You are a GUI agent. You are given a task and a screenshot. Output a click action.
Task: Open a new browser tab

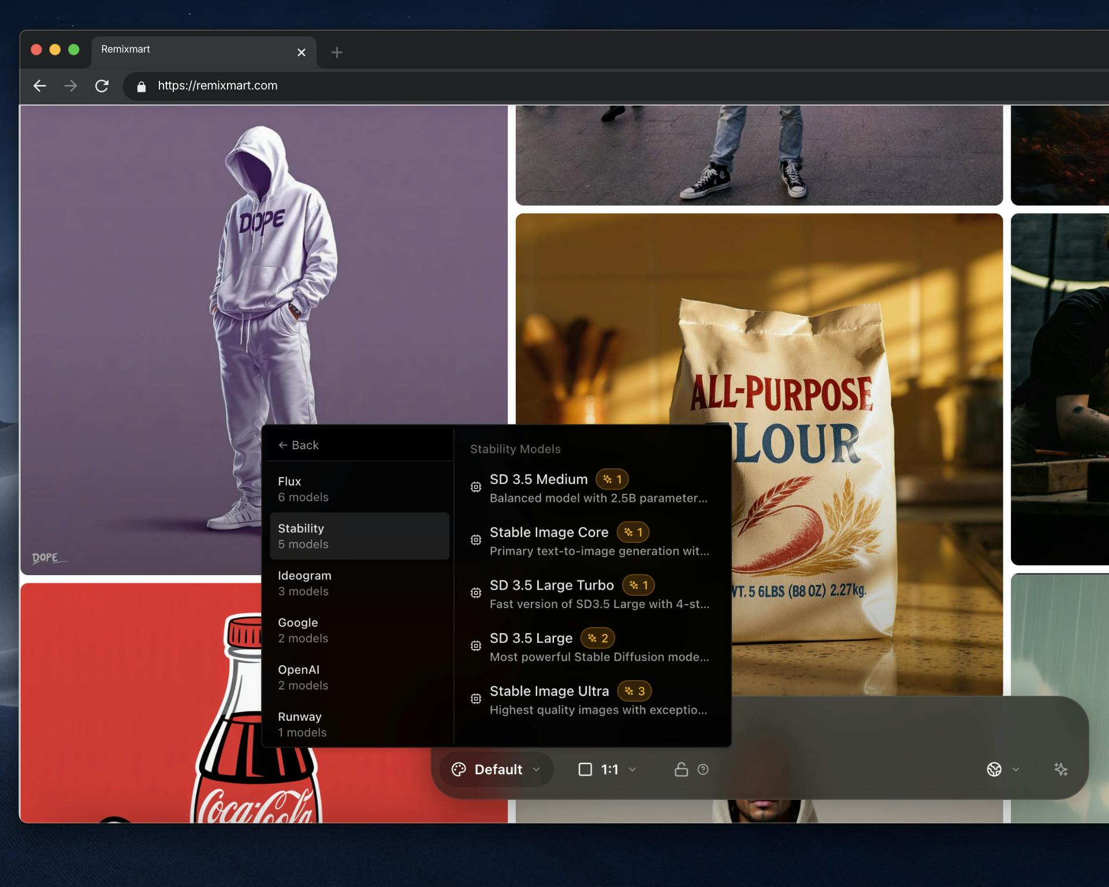coord(337,53)
